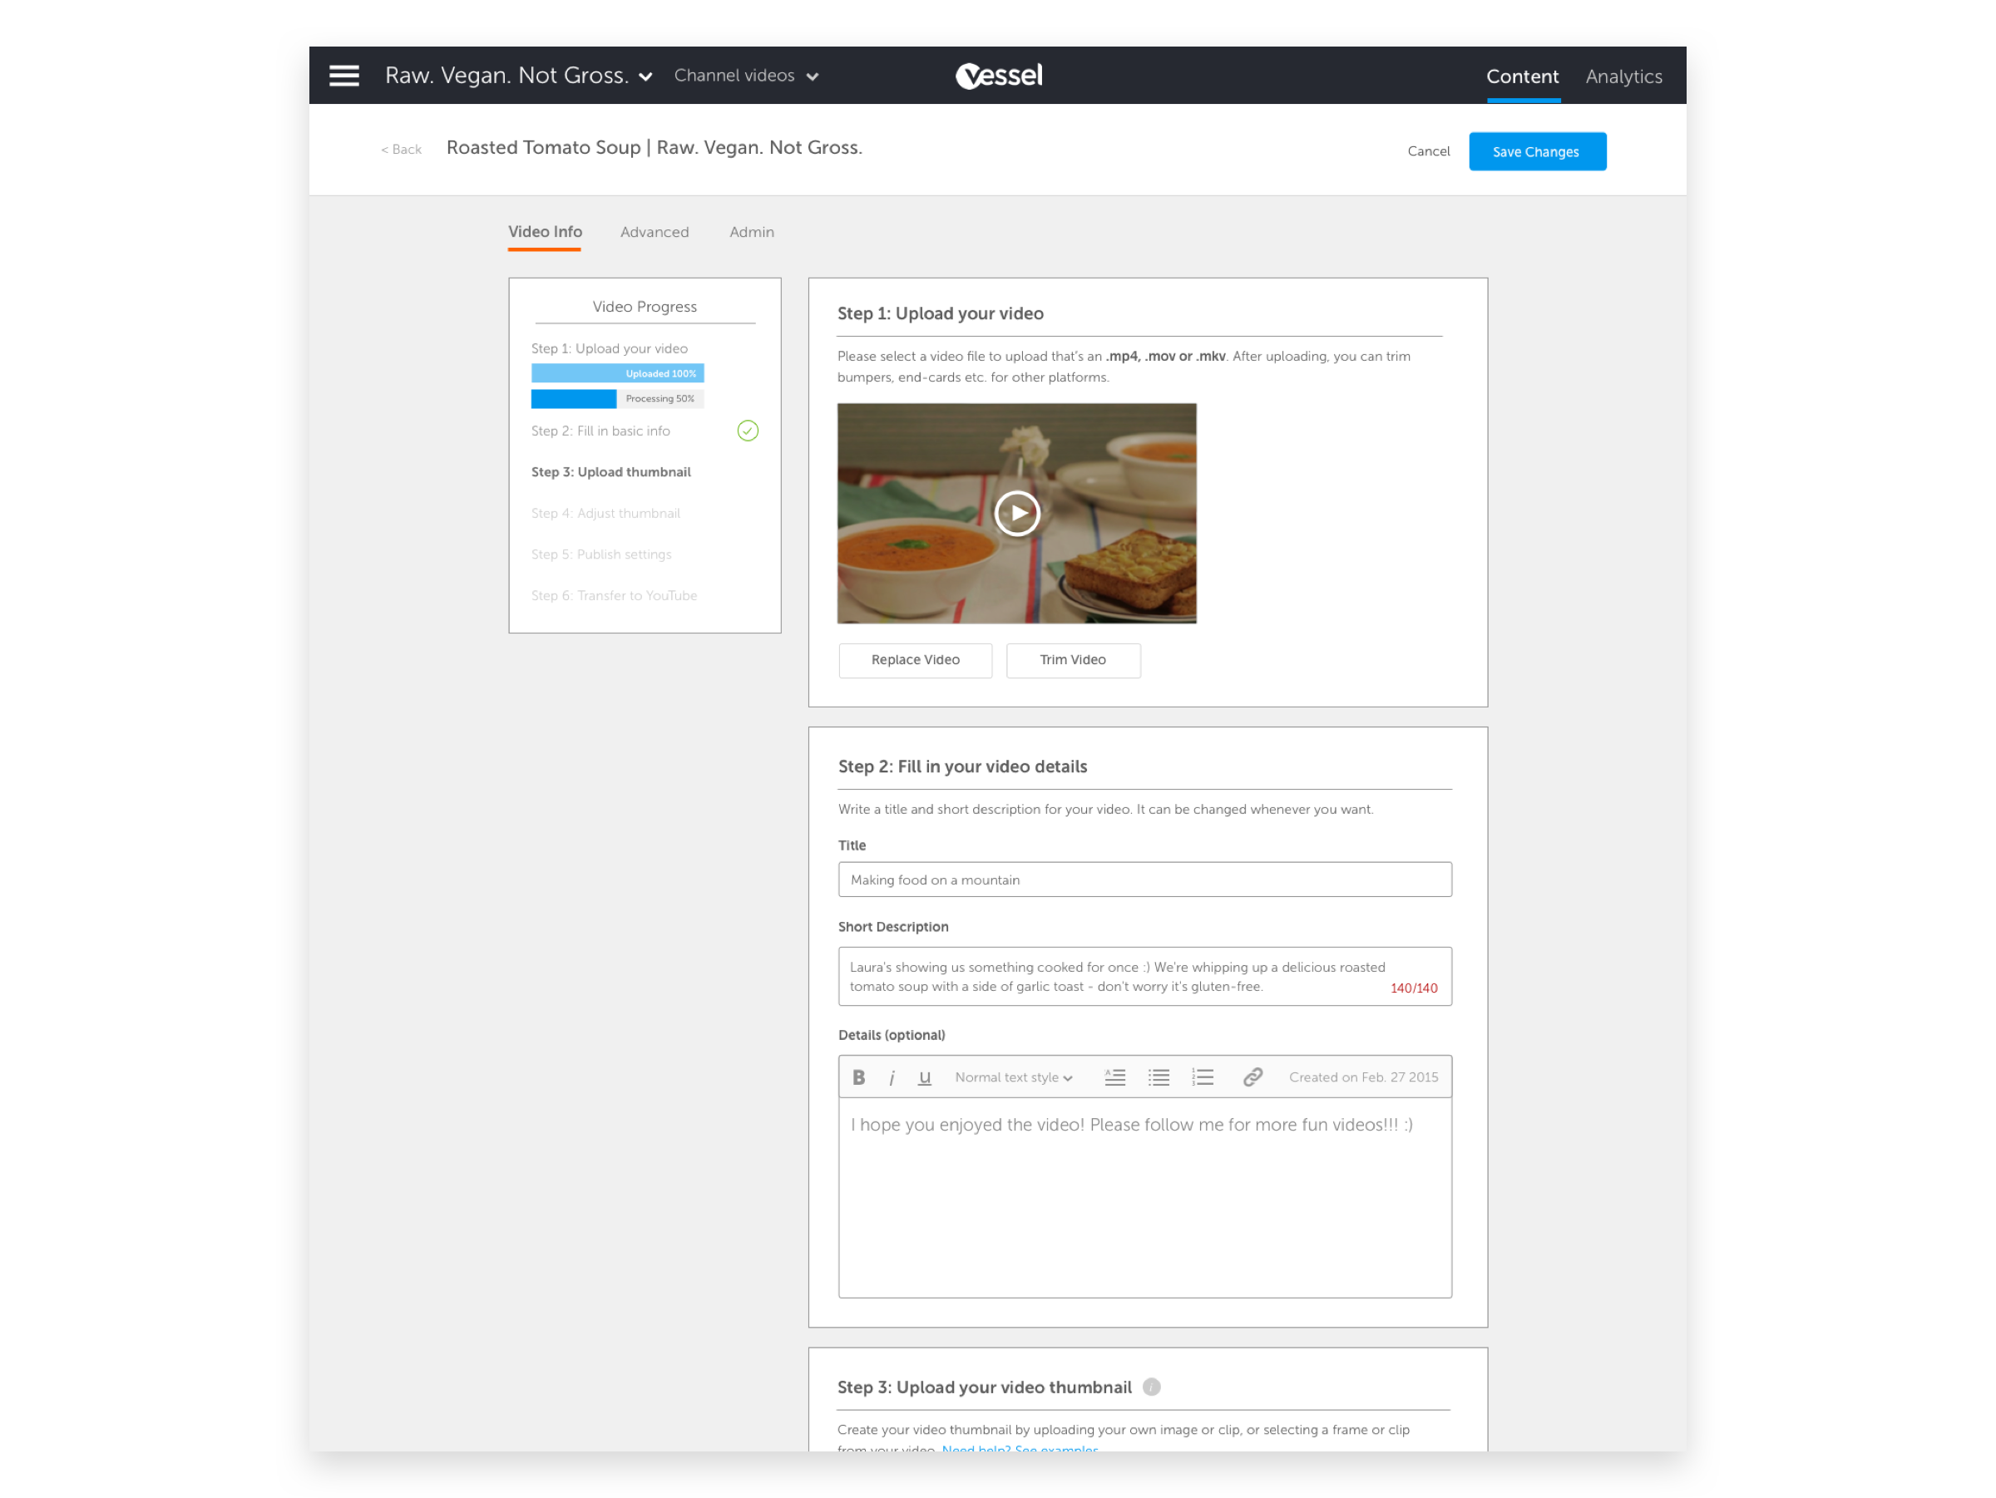Select Step 5: Publish settings

point(601,554)
